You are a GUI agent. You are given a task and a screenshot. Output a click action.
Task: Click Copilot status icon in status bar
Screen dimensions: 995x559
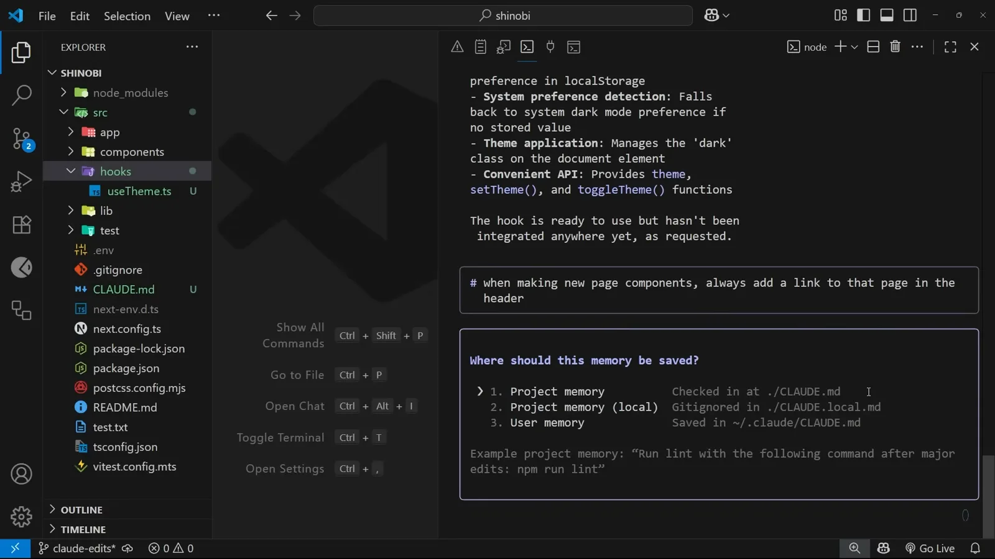point(884,548)
